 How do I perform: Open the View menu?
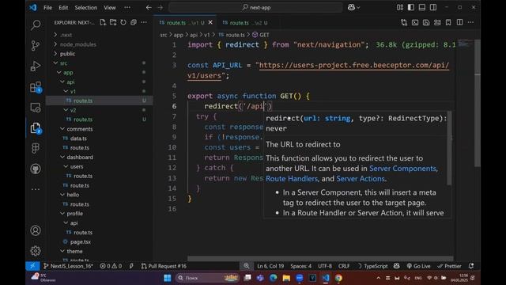point(110,7)
